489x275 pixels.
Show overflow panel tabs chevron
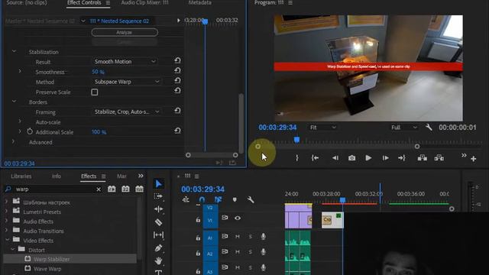tap(141, 176)
